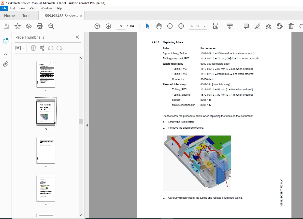Image resolution: width=303 pixels, height=219 pixels.
Task: Select page 75 thumbnail
Action: tap(46, 150)
